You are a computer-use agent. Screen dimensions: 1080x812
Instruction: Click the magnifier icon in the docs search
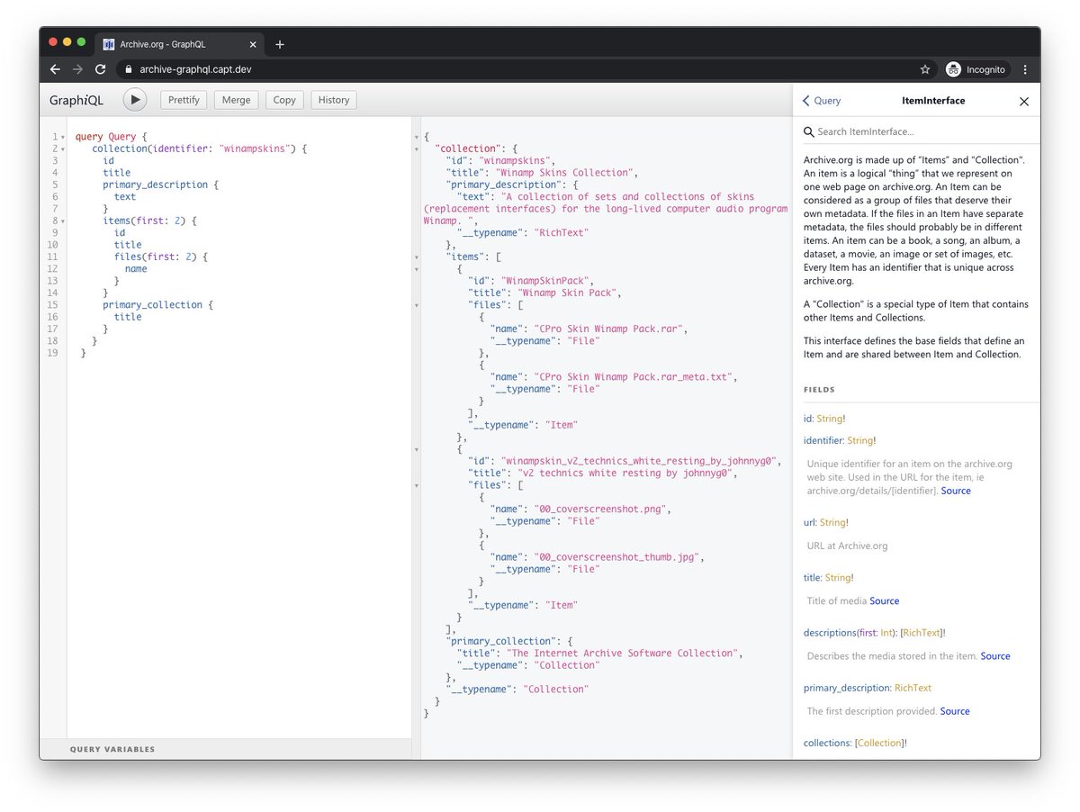809,131
